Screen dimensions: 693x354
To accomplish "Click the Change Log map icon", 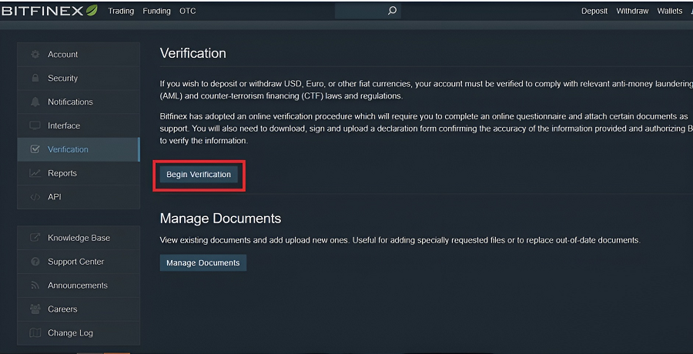I will pos(35,332).
